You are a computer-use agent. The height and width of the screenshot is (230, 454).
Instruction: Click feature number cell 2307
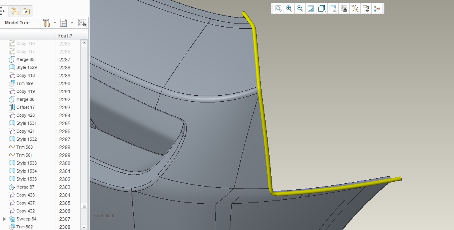point(65,219)
